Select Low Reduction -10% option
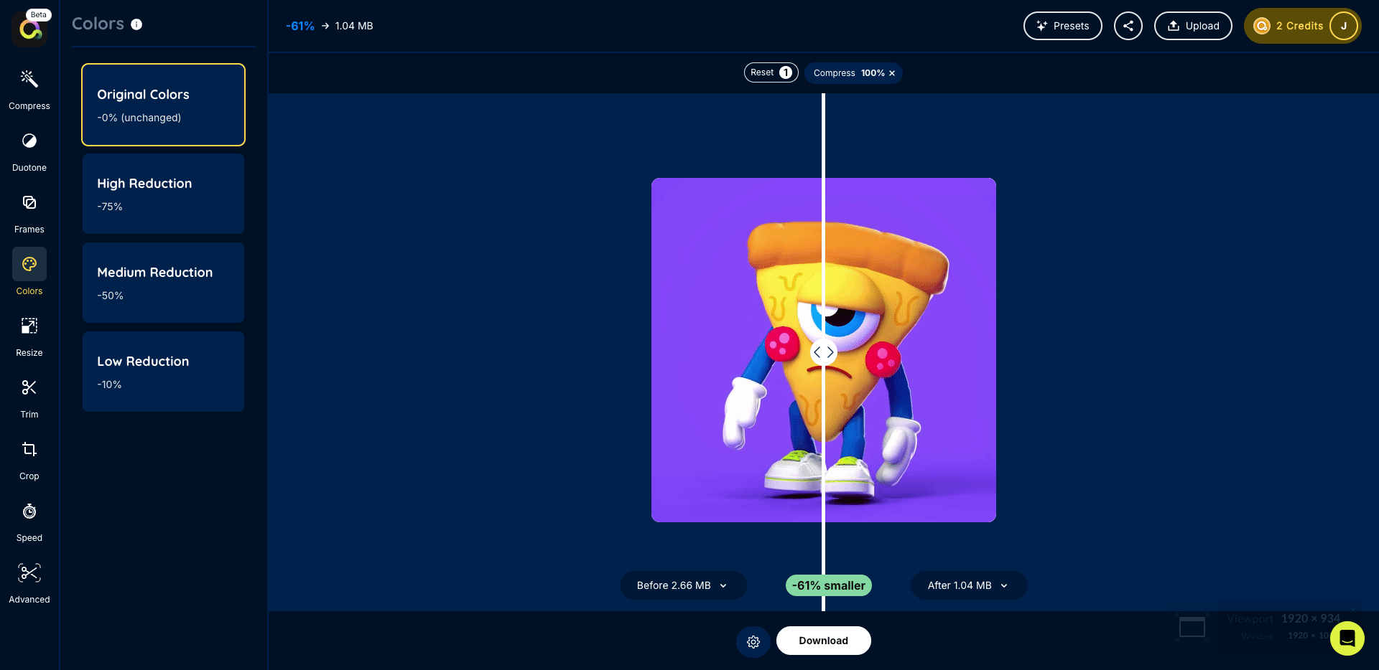Viewport: 1379px width, 670px height. coord(164,372)
